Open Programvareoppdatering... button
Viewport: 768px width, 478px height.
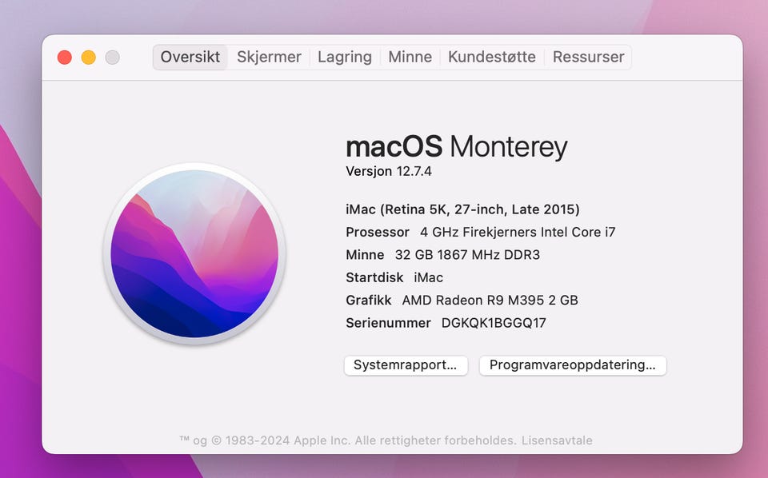(x=573, y=365)
